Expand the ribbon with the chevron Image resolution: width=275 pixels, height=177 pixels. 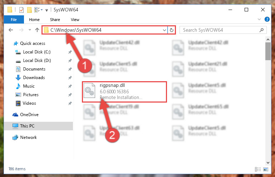click(259, 19)
